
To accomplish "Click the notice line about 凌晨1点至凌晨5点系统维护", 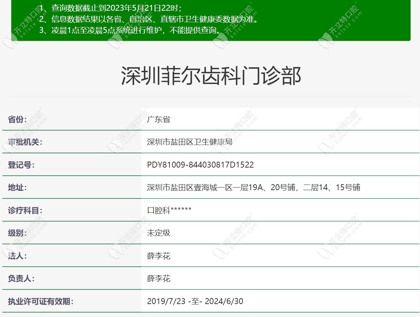I will [x=130, y=30].
